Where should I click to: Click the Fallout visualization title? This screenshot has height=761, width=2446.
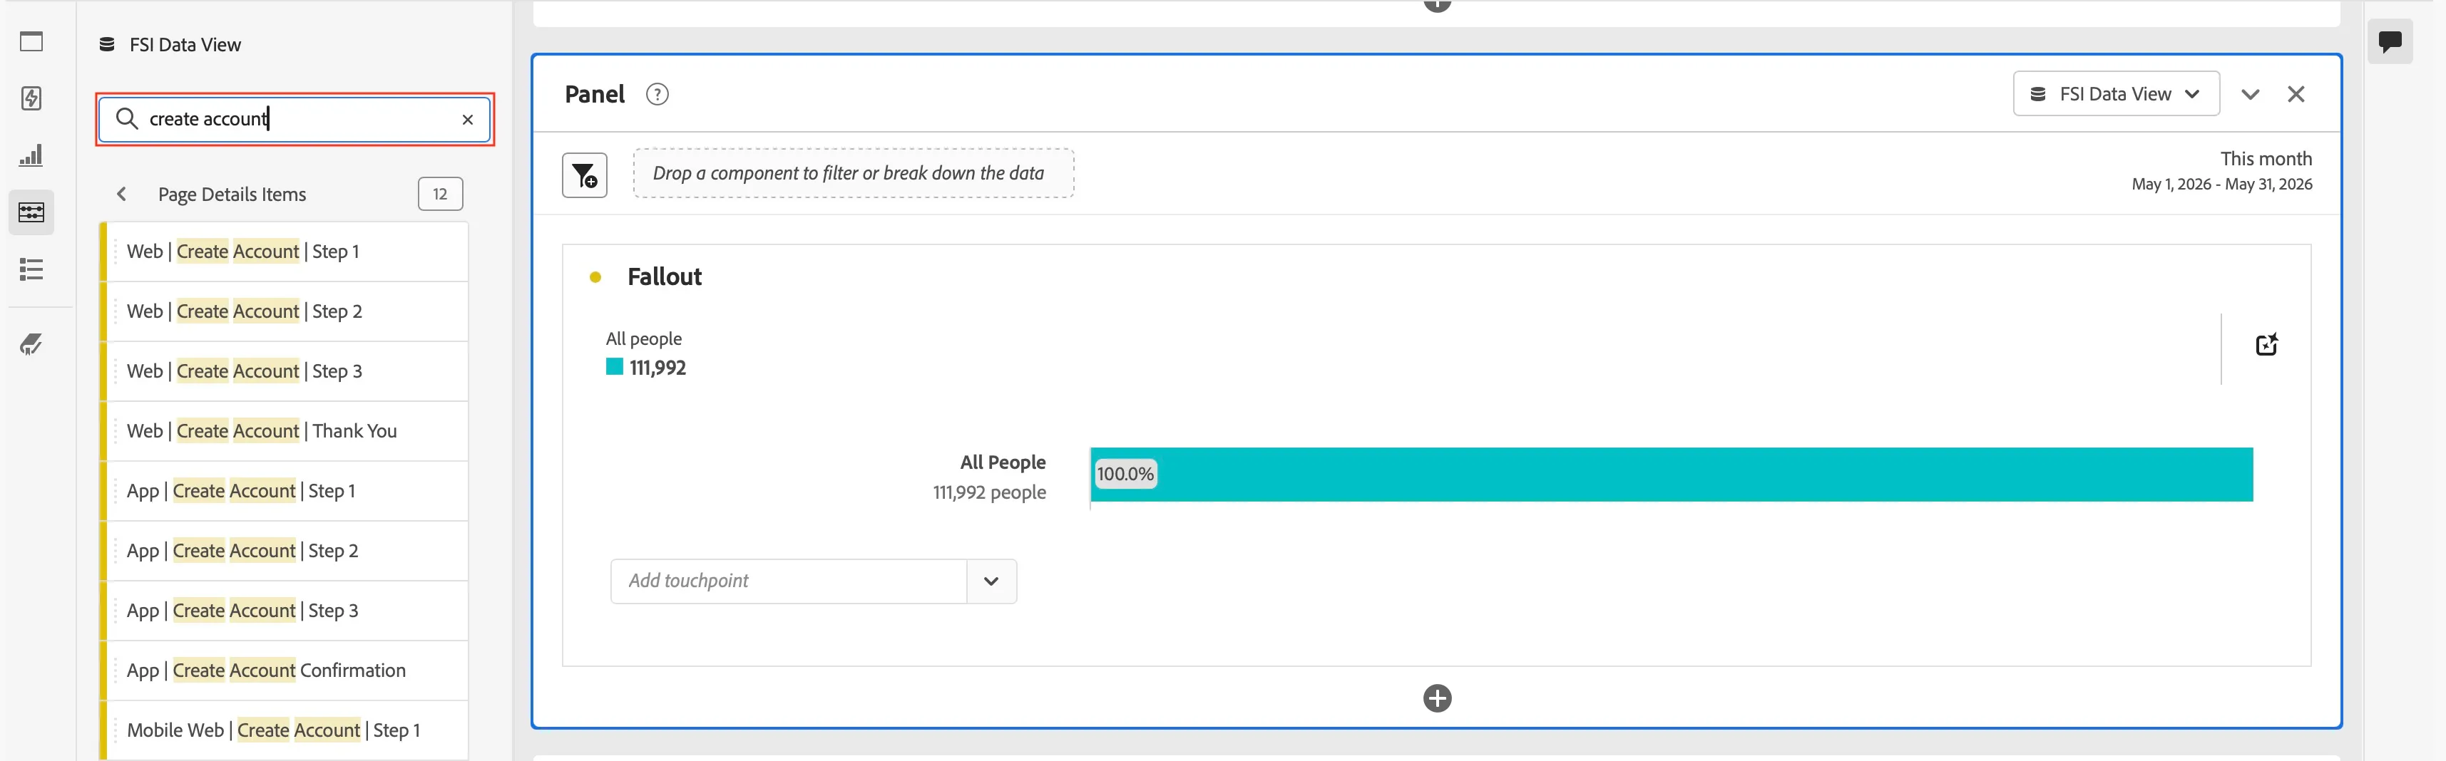coord(665,277)
